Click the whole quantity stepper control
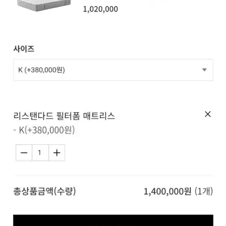The image size is (226, 226). click(40, 153)
